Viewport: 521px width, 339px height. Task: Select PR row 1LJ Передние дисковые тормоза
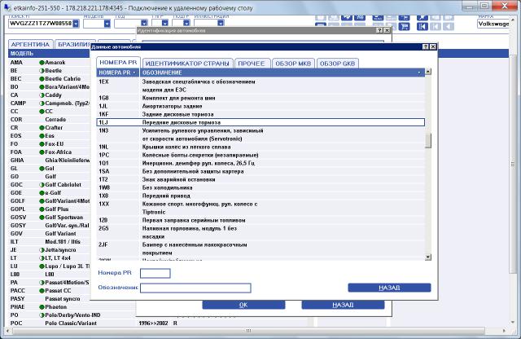(x=260, y=122)
